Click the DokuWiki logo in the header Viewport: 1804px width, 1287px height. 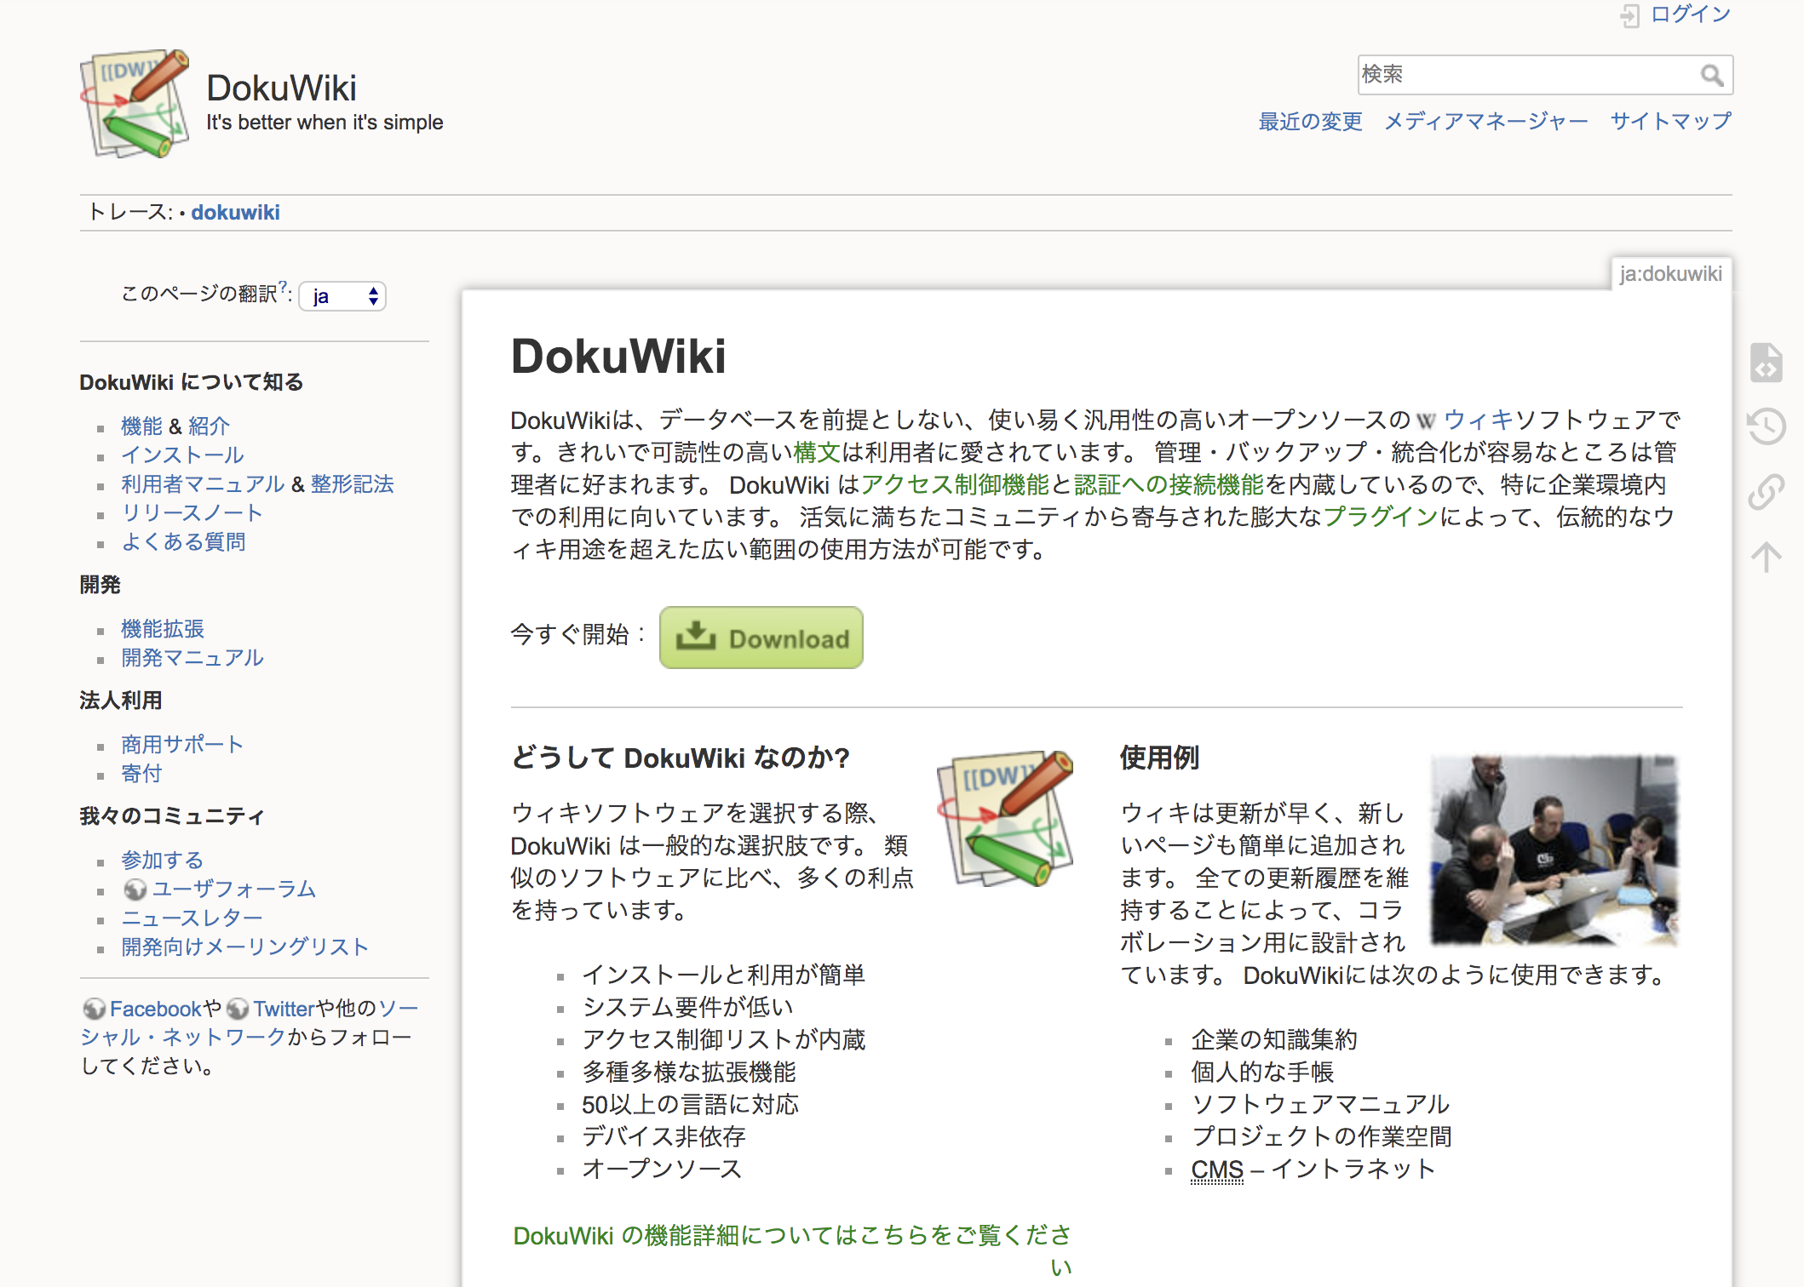click(x=135, y=103)
